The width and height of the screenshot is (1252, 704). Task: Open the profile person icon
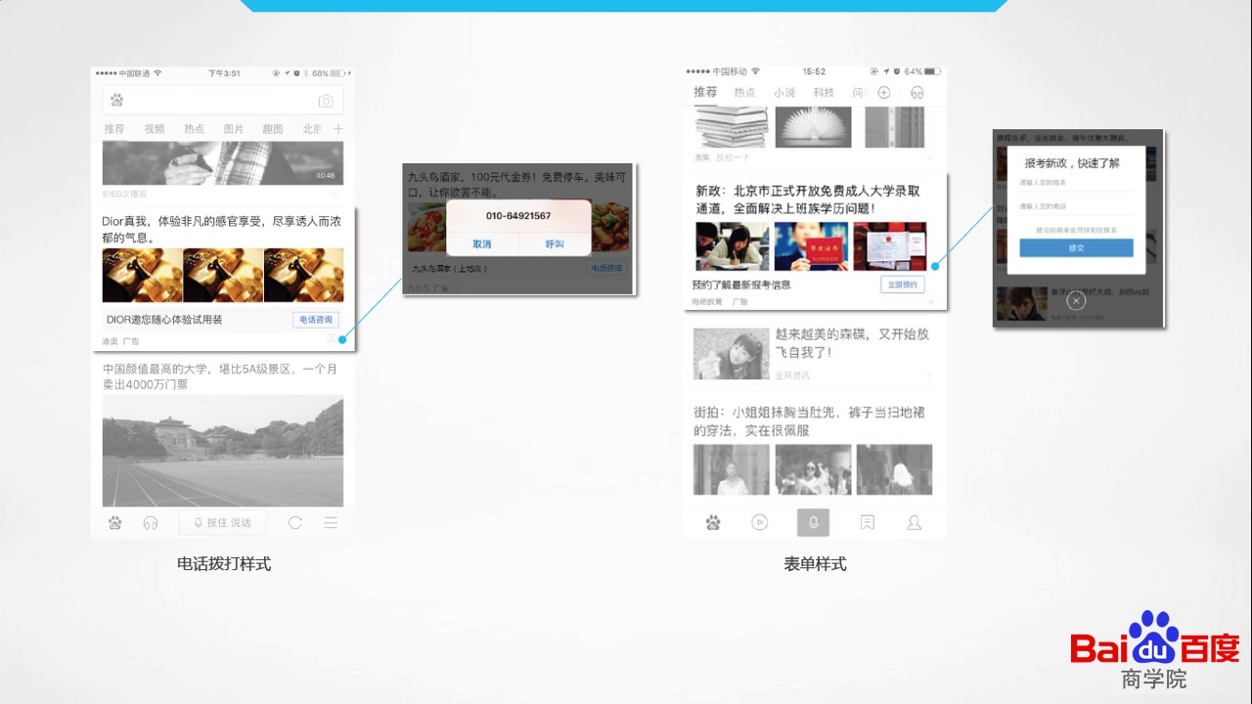pos(915,523)
